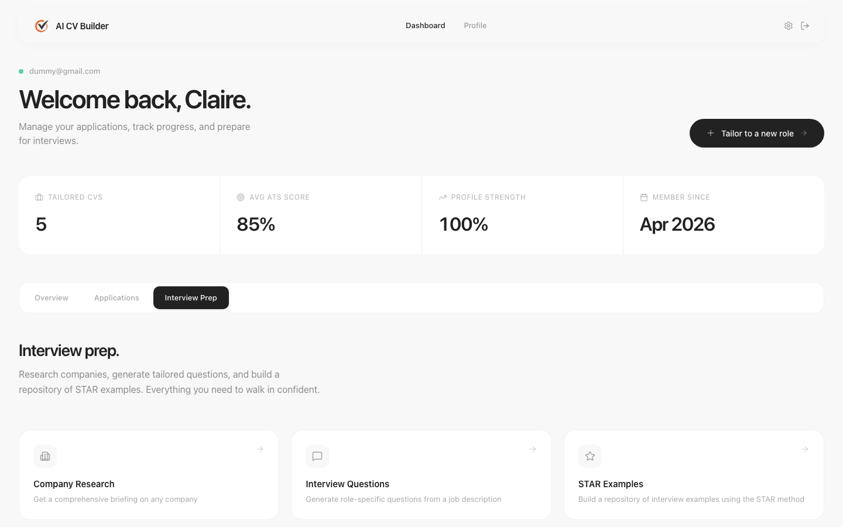Click the AI CV Builder logo icon
843x527 pixels.
[42, 26]
